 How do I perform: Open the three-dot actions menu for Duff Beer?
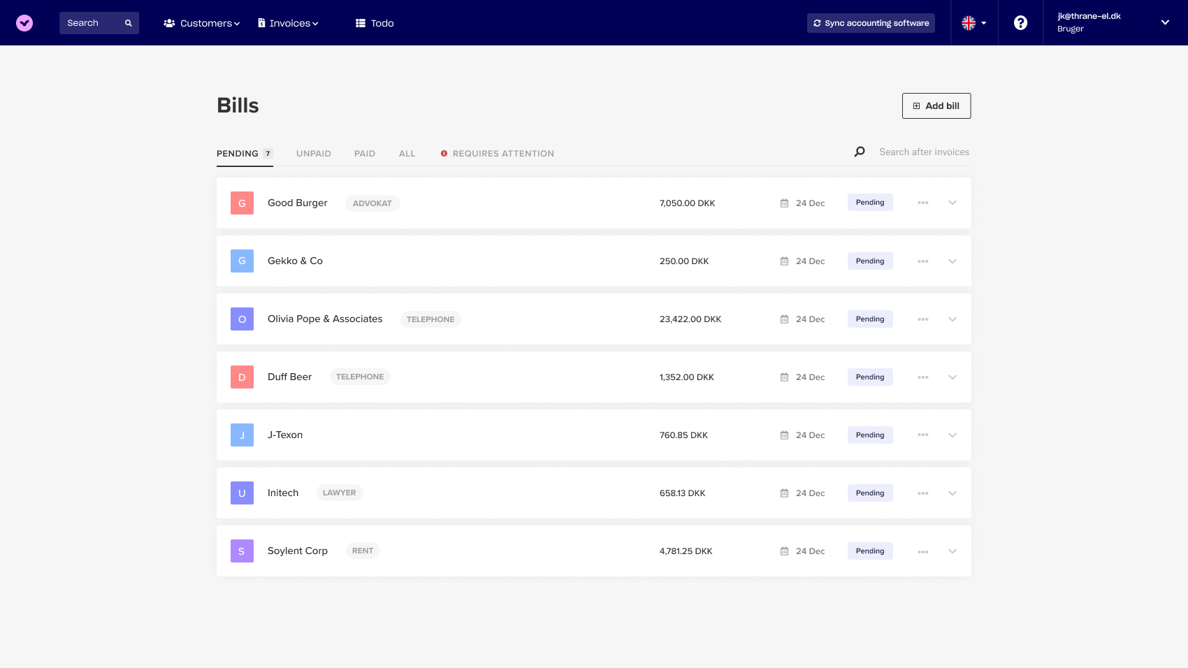923,377
